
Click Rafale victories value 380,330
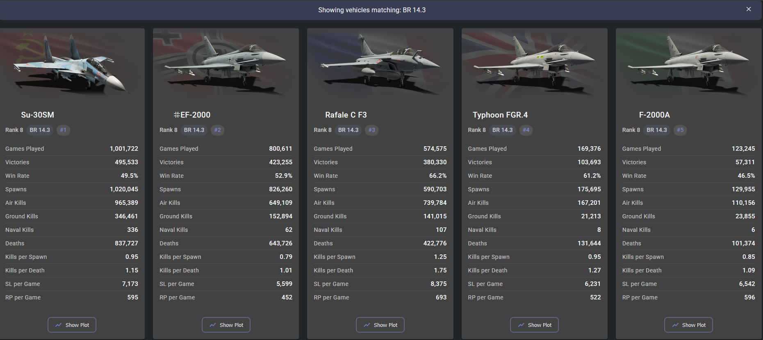[435, 162]
